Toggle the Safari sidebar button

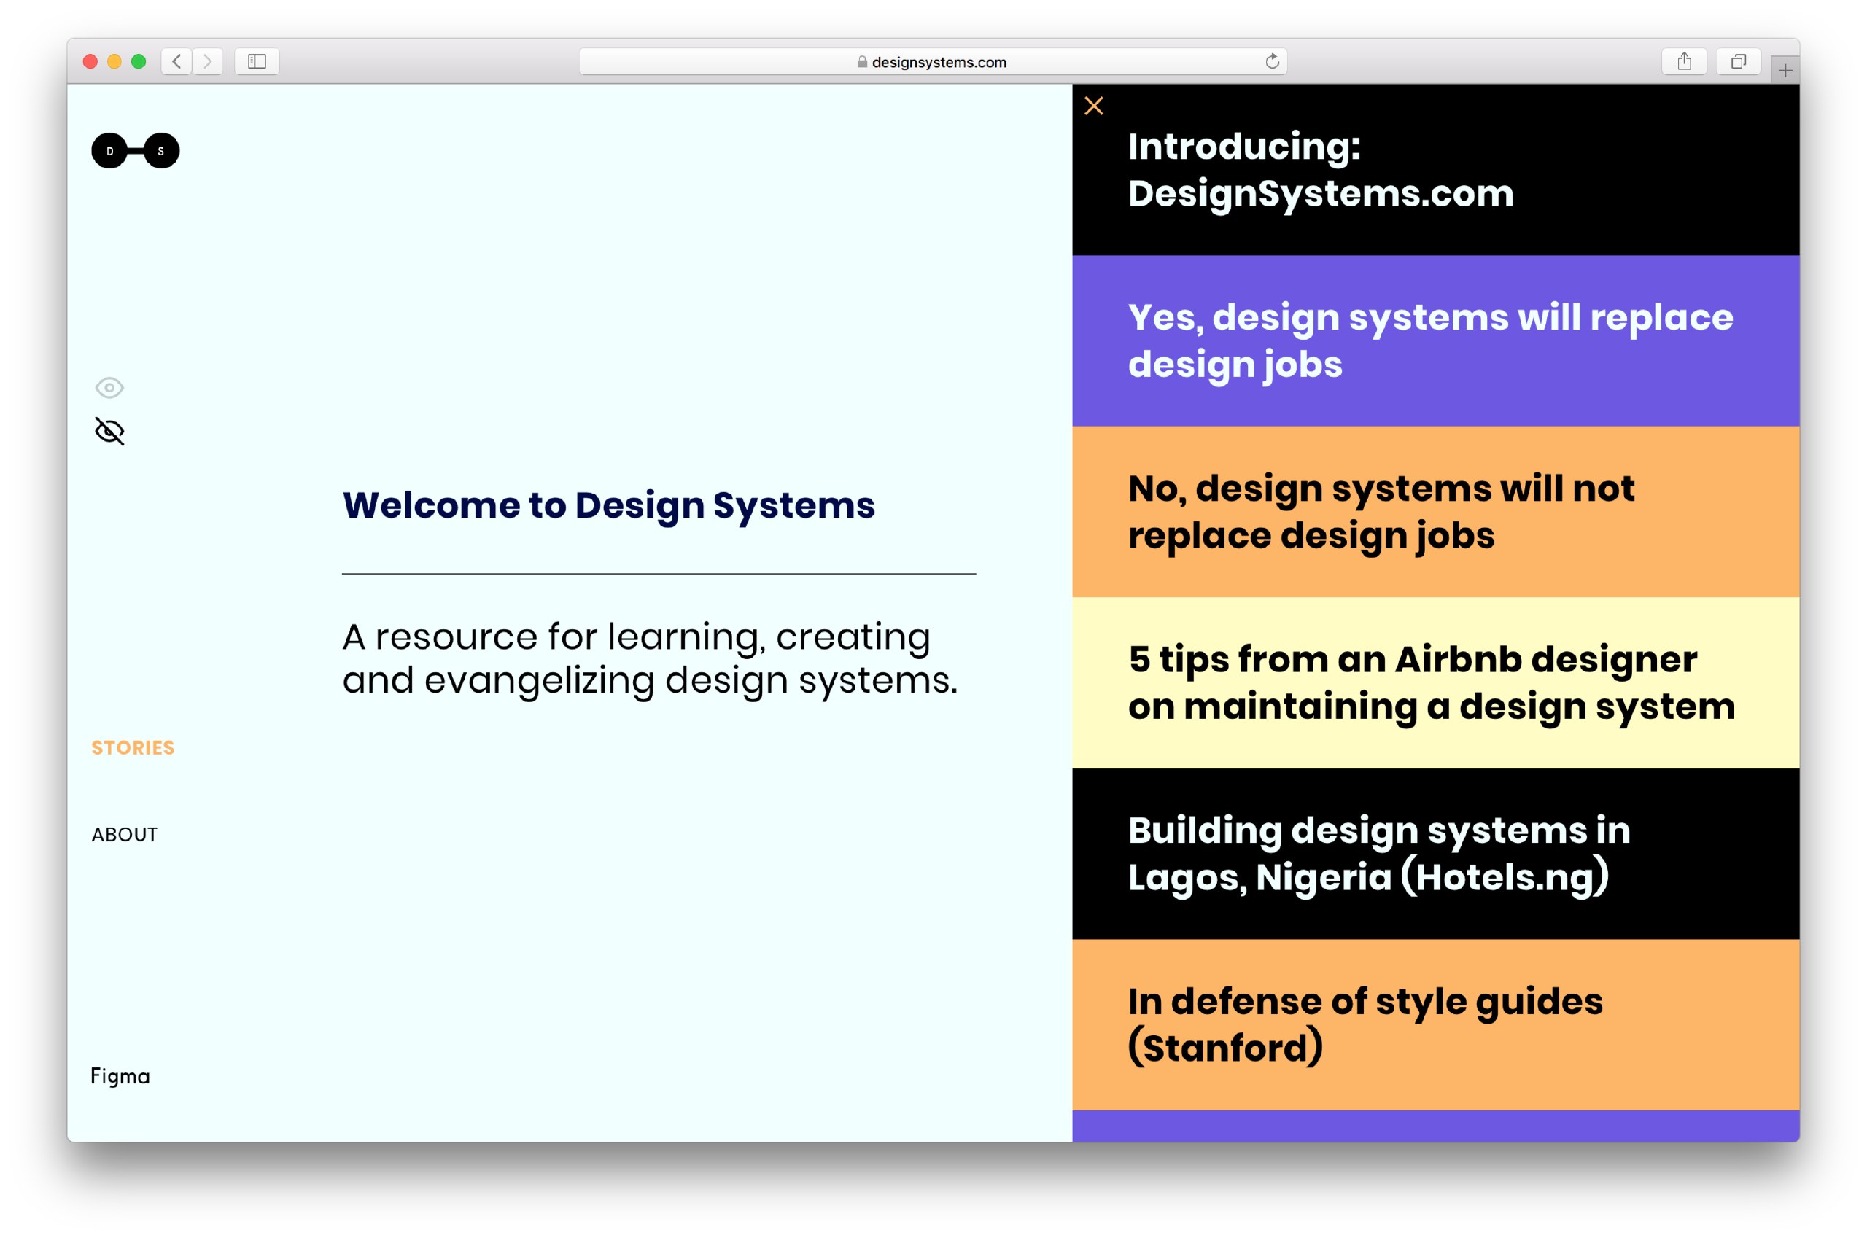tap(257, 61)
